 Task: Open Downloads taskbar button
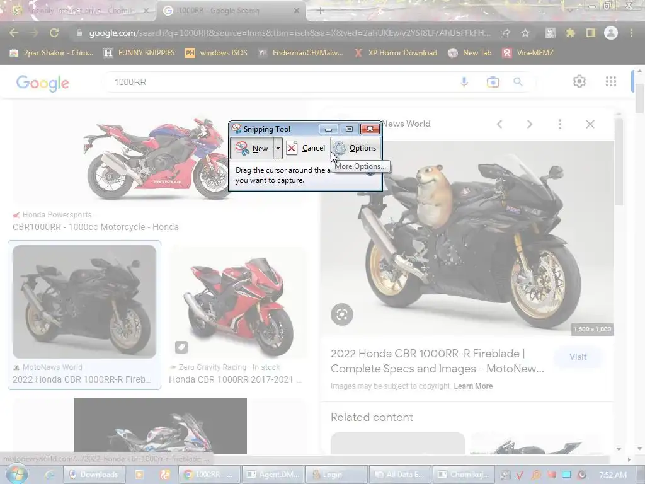pos(94,475)
